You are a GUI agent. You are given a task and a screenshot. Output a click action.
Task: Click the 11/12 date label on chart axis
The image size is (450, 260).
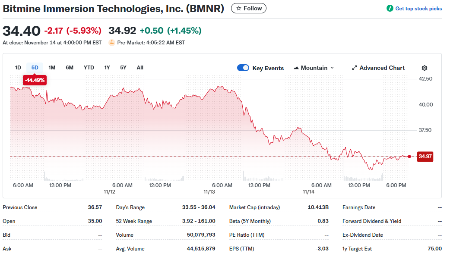pyautogui.click(x=109, y=192)
